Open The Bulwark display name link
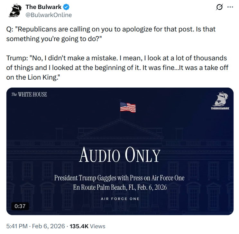The width and height of the screenshot is (239, 234). tap(43, 7)
